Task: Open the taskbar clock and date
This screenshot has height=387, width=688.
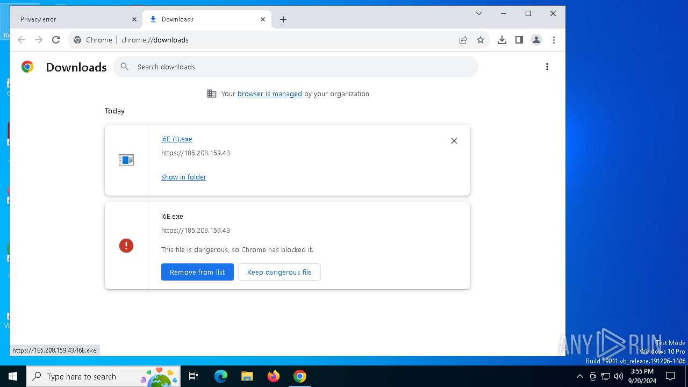Action: click(642, 376)
